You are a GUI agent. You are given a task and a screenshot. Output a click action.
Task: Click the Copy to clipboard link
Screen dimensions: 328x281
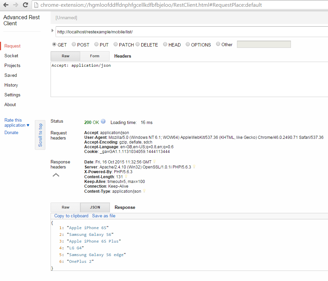click(x=71, y=216)
